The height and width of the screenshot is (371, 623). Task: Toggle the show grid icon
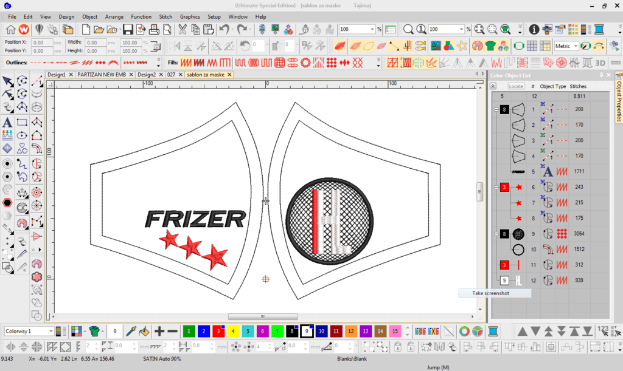click(531, 46)
